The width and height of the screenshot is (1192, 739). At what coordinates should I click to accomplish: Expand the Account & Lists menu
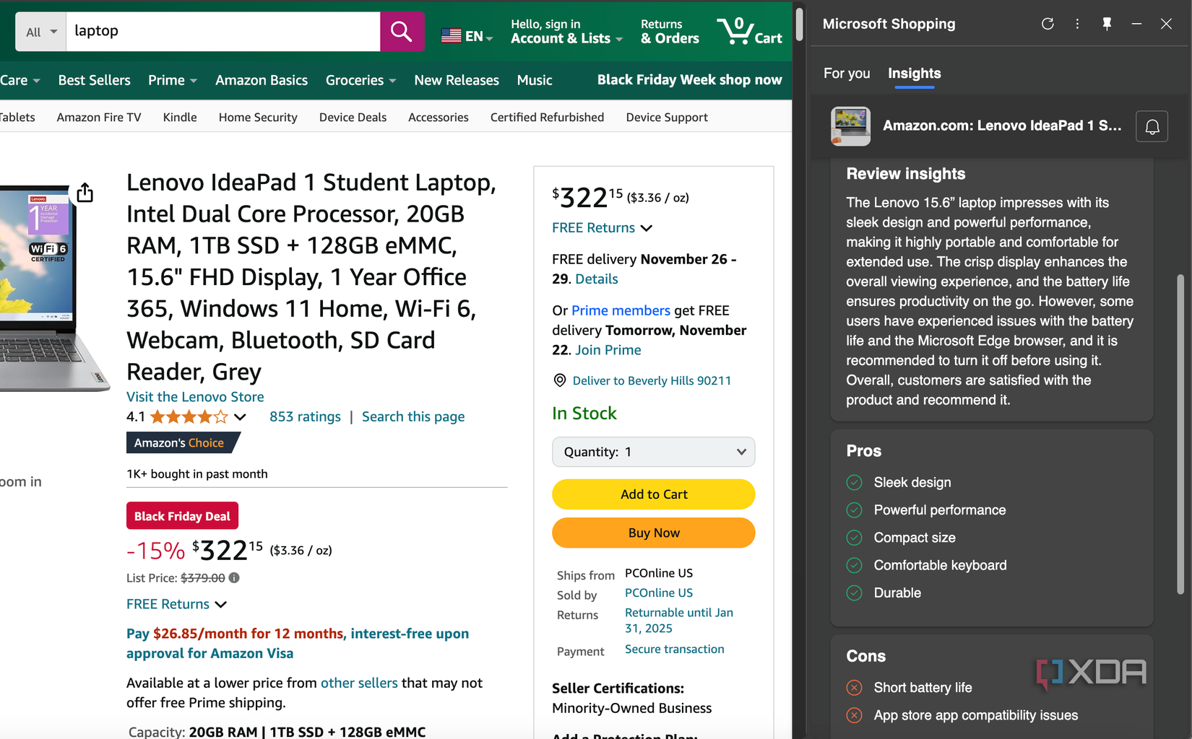tap(566, 32)
